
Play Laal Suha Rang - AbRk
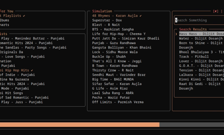point(113,93)
